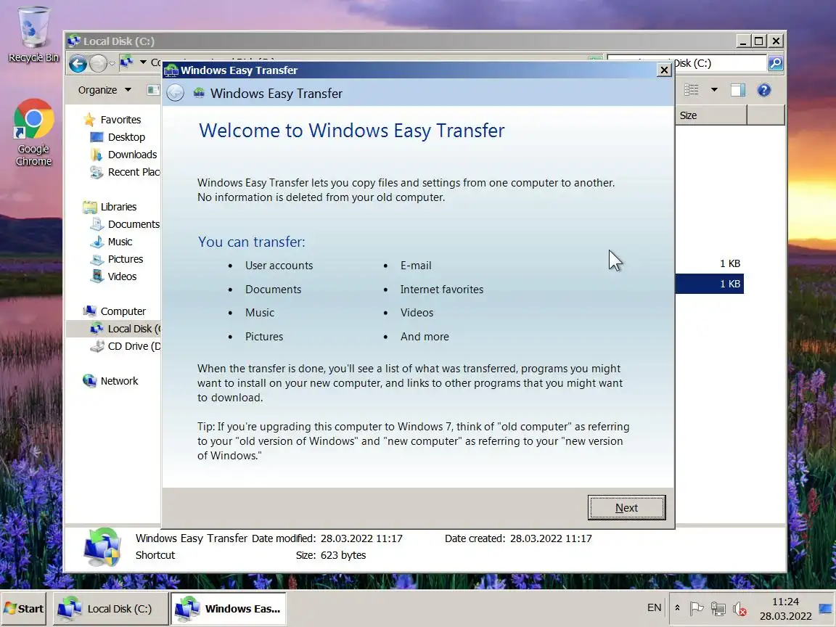
Task: Click the Next button in Easy Transfer
Action: click(x=626, y=507)
